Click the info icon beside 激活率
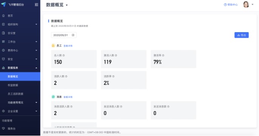 click(x=163, y=55)
